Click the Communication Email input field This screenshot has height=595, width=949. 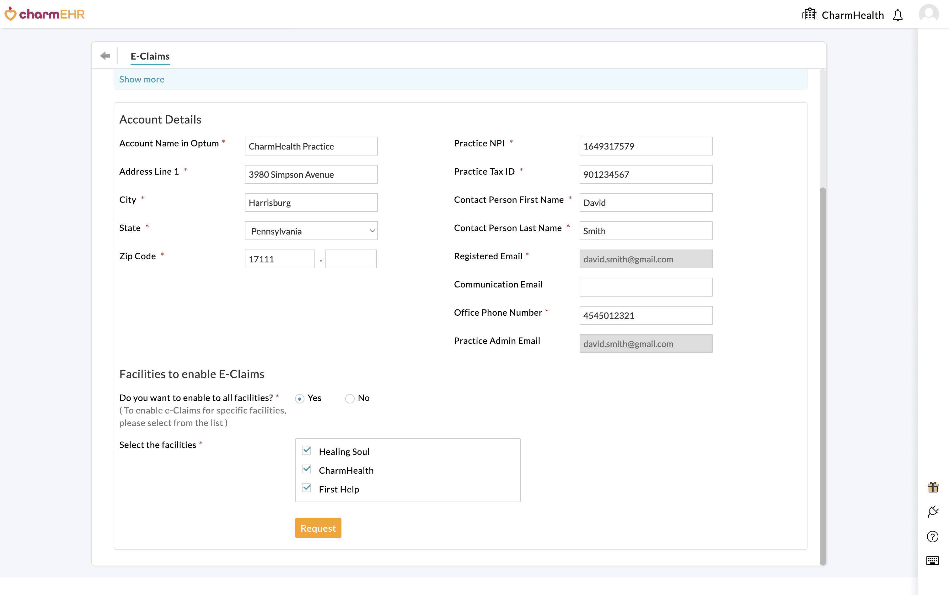pyautogui.click(x=645, y=287)
